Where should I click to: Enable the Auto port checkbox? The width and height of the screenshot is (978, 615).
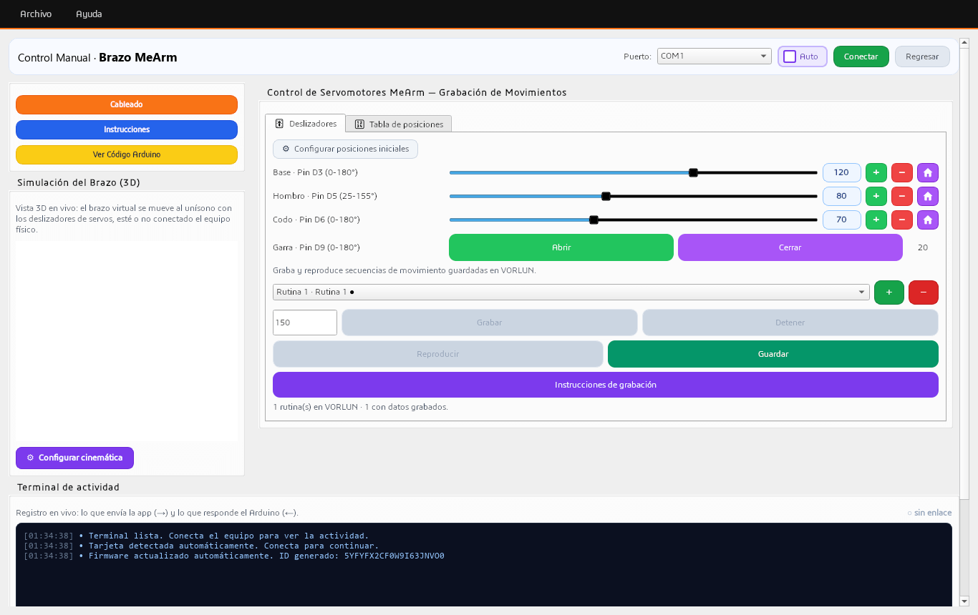(790, 56)
